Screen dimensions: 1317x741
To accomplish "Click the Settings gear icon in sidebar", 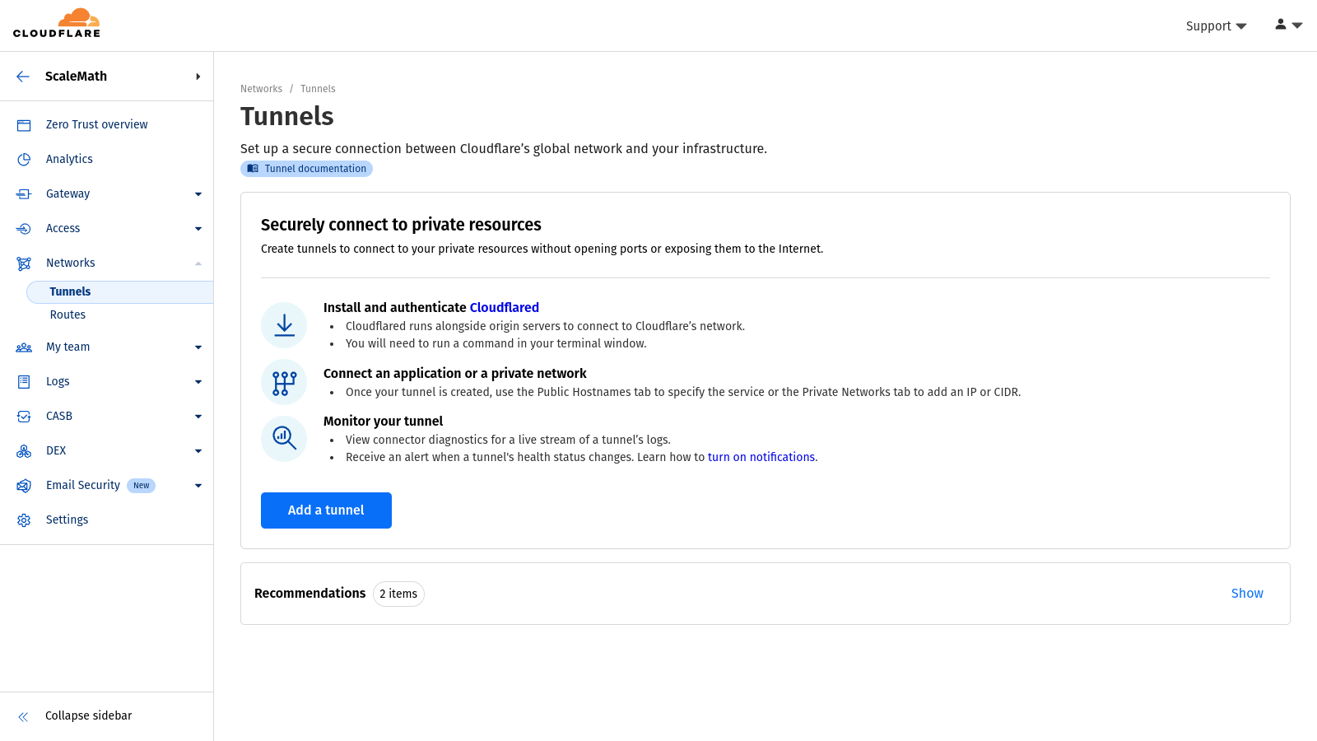I will click(24, 520).
